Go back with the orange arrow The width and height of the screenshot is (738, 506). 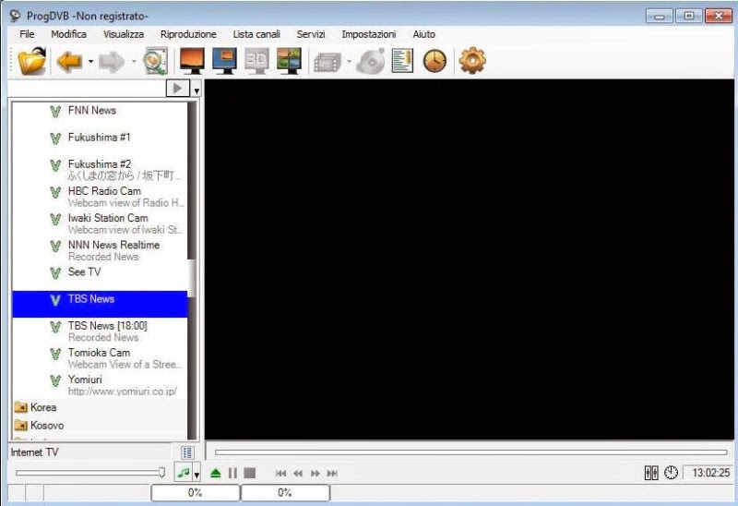(x=69, y=61)
